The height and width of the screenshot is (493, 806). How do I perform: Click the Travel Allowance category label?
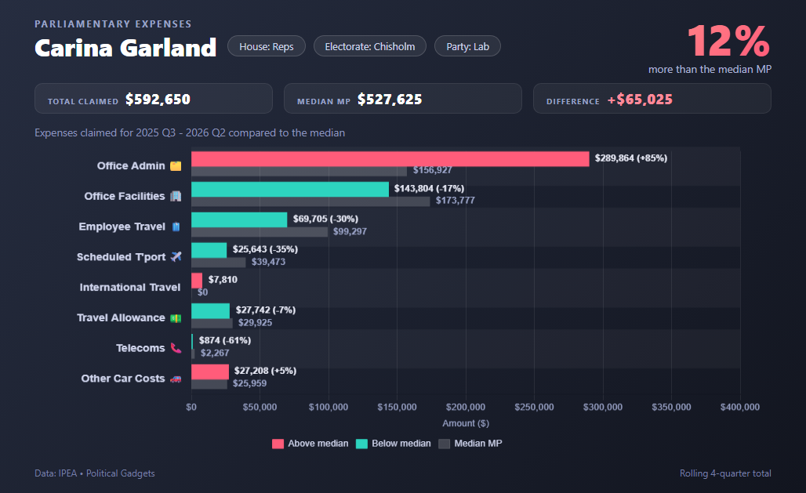[x=121, y=317]
